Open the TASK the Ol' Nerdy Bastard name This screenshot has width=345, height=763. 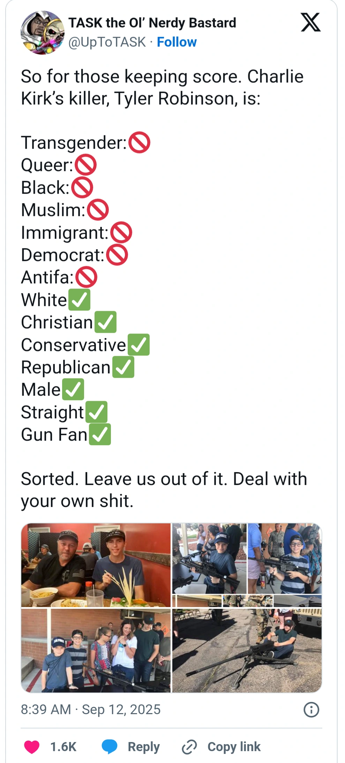pos(152,23)
